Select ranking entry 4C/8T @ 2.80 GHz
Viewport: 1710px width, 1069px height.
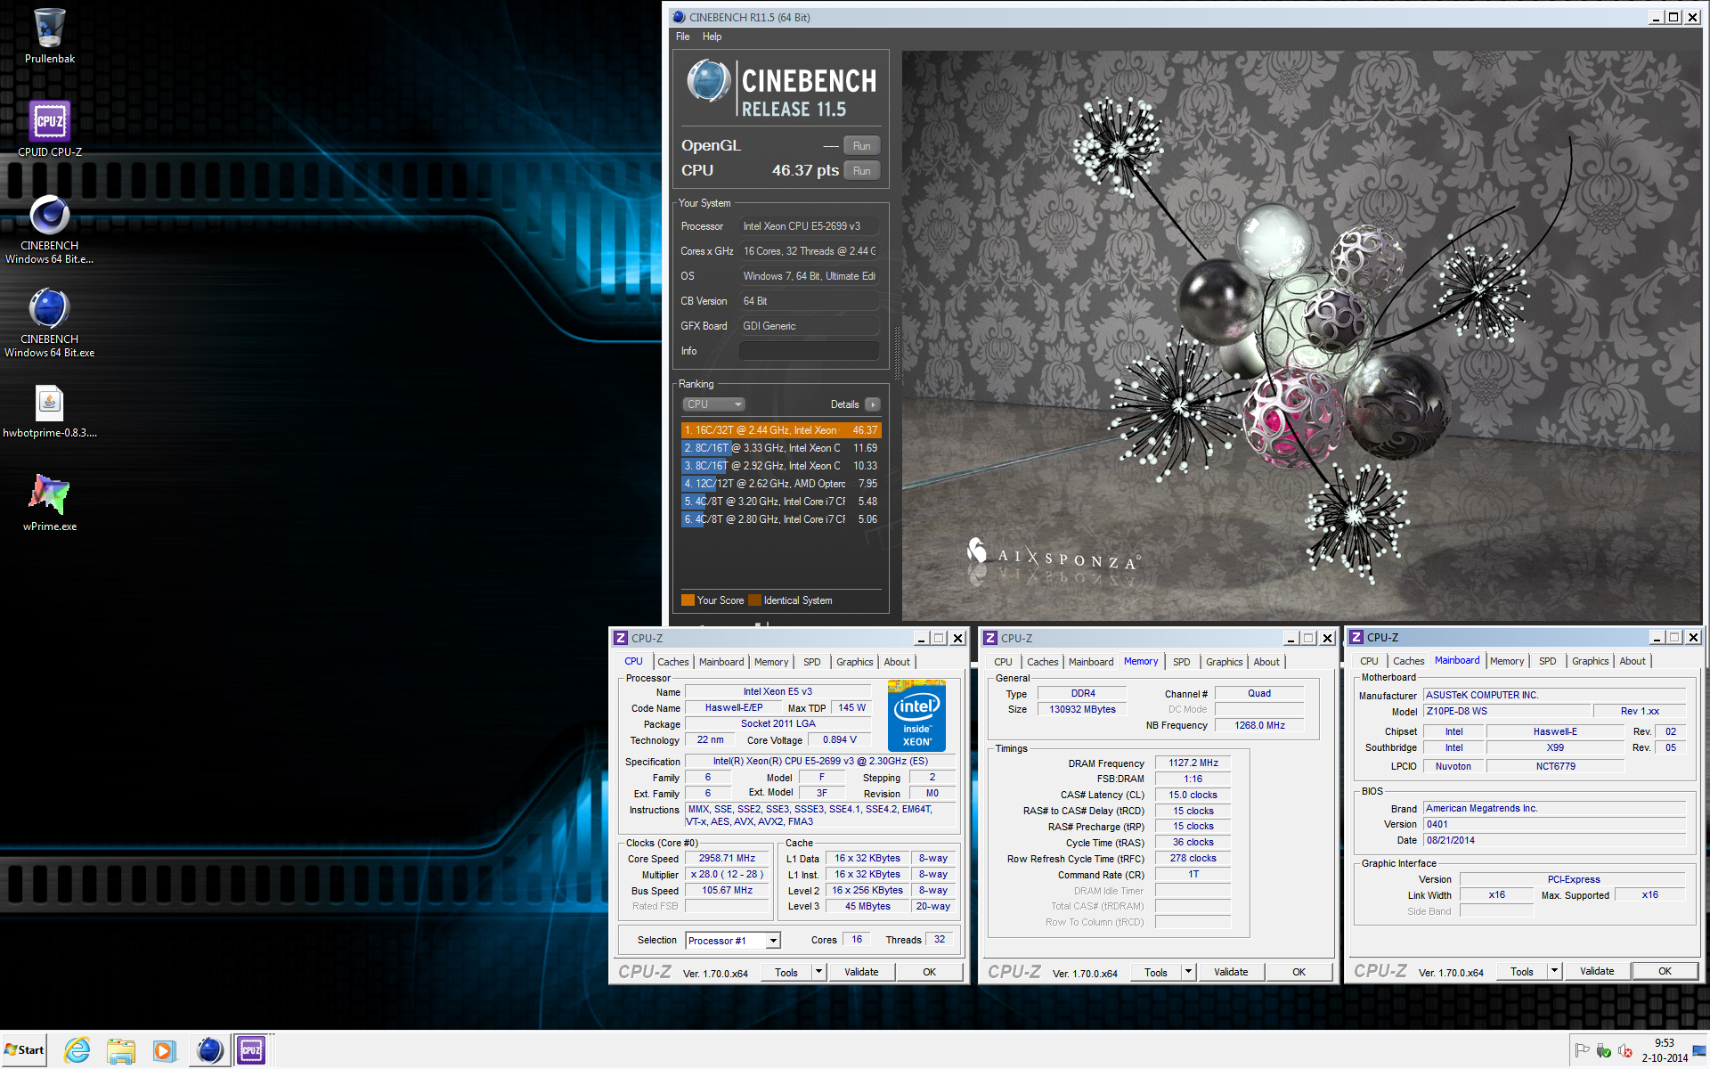tap(781, 519)
